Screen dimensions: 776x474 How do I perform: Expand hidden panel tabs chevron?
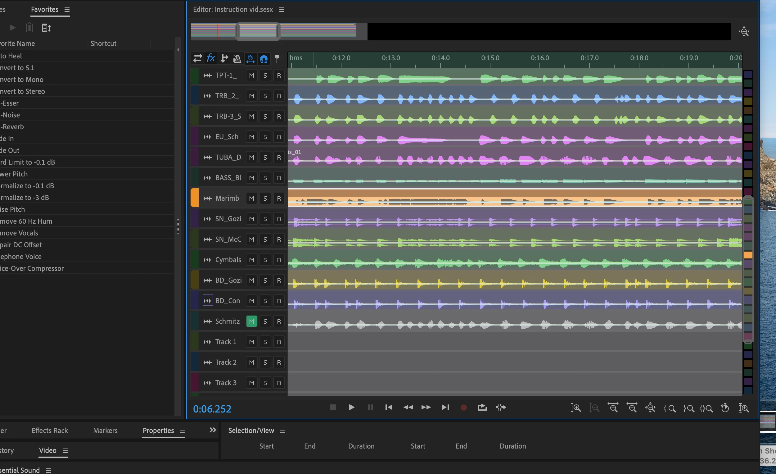(213, 430)
